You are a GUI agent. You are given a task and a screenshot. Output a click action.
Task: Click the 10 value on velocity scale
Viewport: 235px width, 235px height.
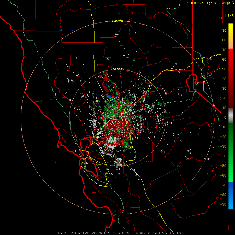tap(224, 108)
